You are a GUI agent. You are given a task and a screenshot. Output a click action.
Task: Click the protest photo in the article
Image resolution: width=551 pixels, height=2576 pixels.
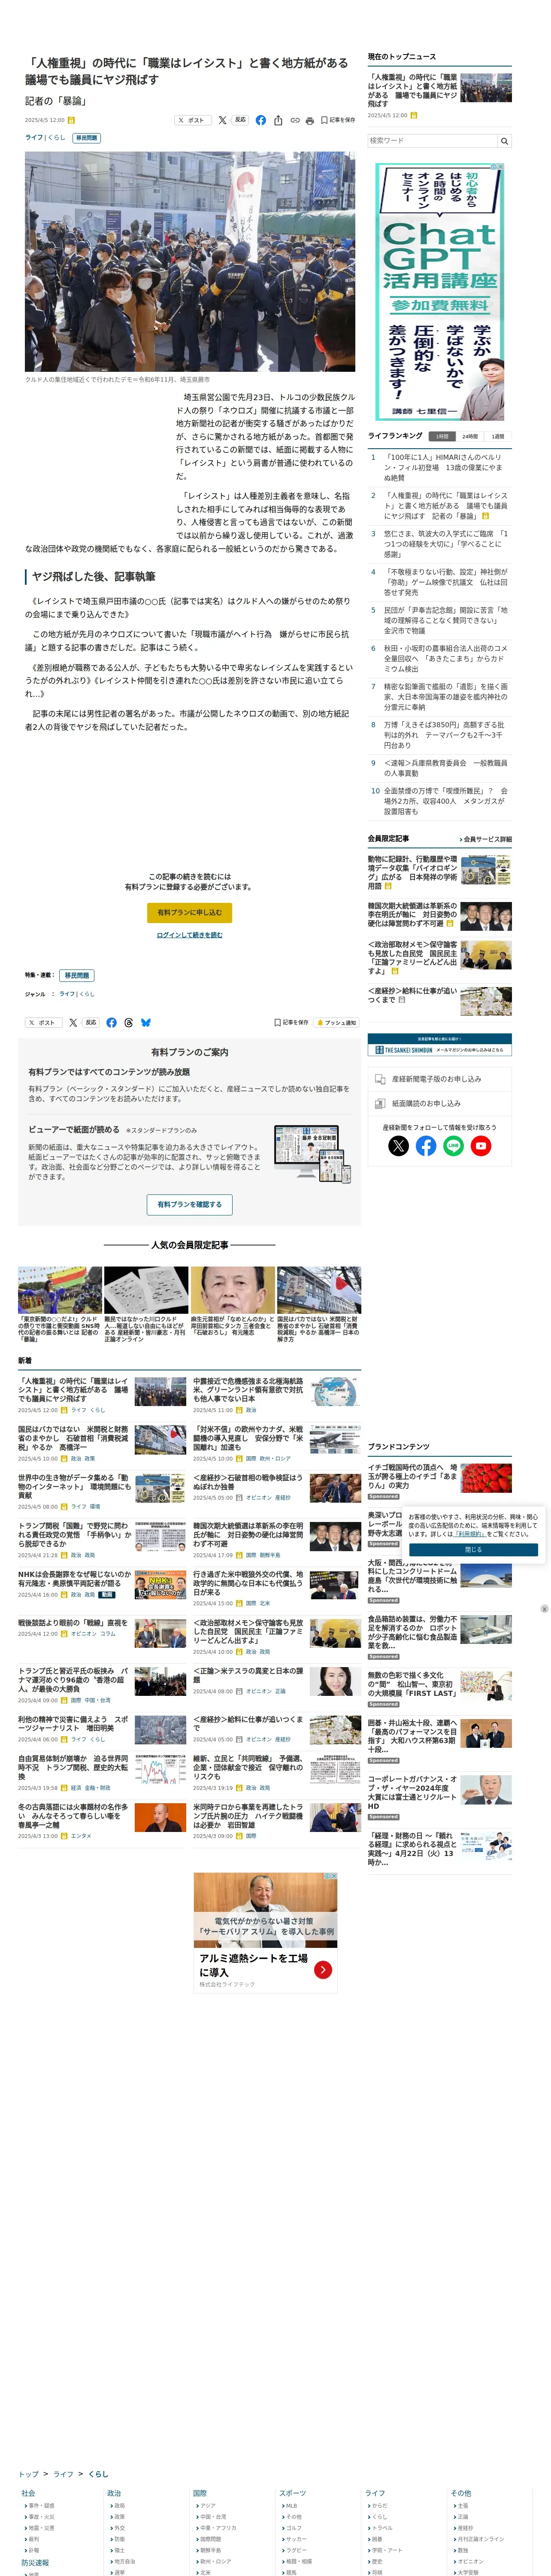point(190,262)
